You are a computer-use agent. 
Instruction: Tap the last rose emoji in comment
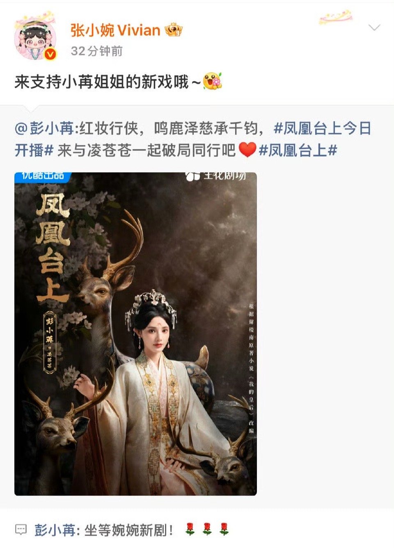[224, 529]
